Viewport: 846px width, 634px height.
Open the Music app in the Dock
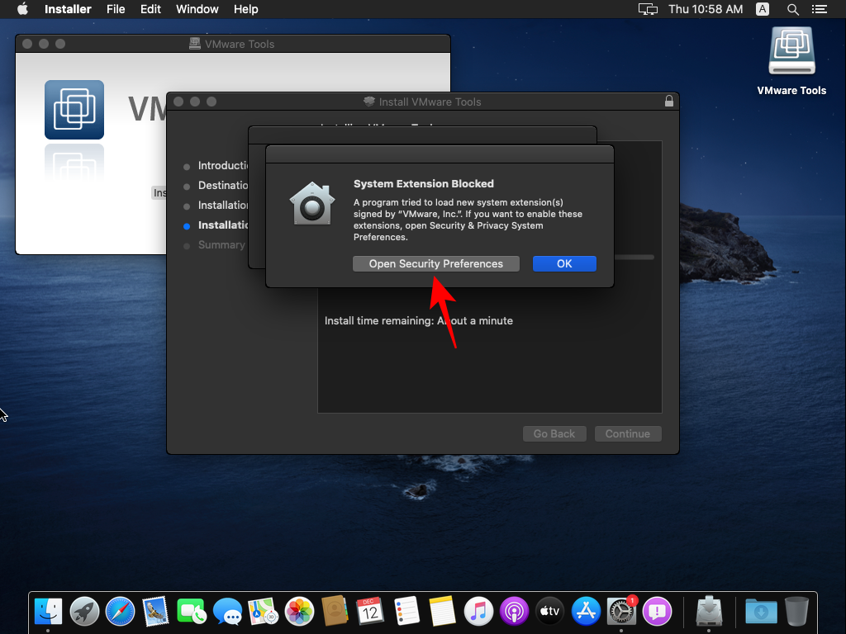pos(478,612)
